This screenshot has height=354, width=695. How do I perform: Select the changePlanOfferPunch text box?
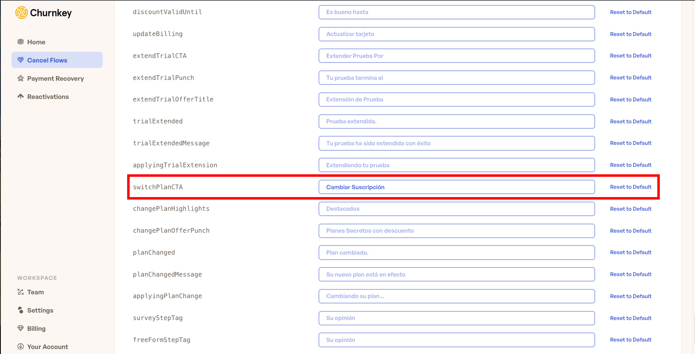(x=456, y=231)
